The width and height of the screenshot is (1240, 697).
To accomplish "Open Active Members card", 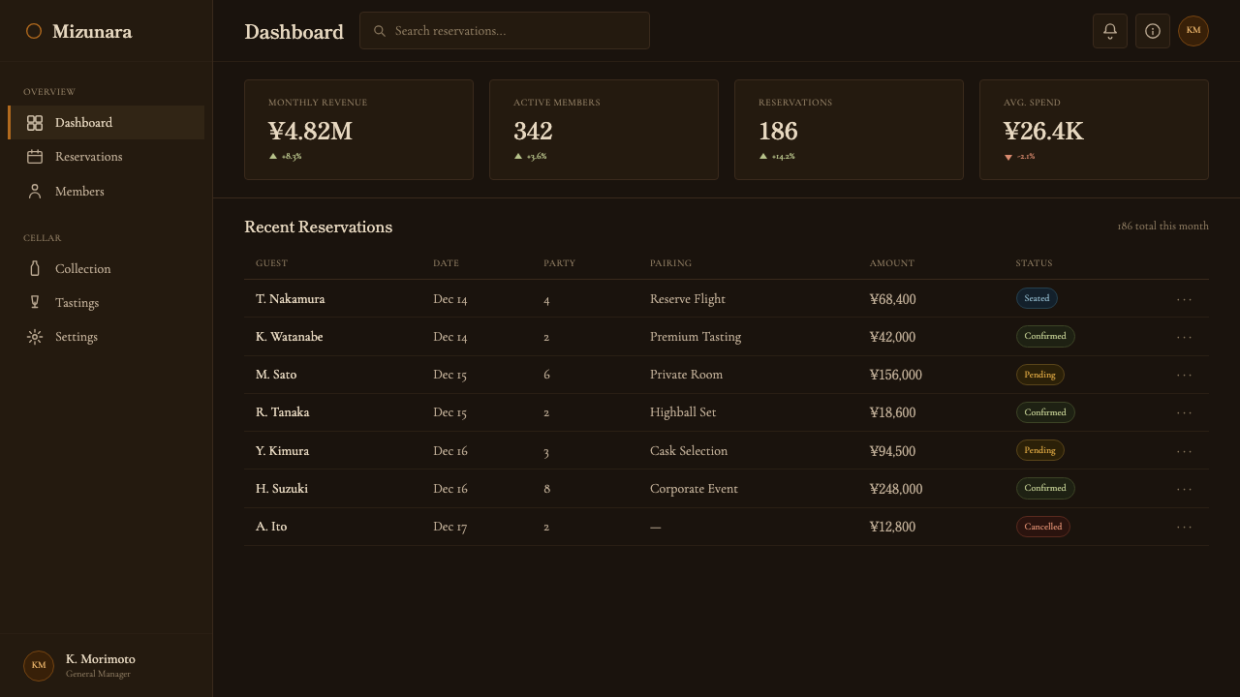I will (x=604, y=130).
